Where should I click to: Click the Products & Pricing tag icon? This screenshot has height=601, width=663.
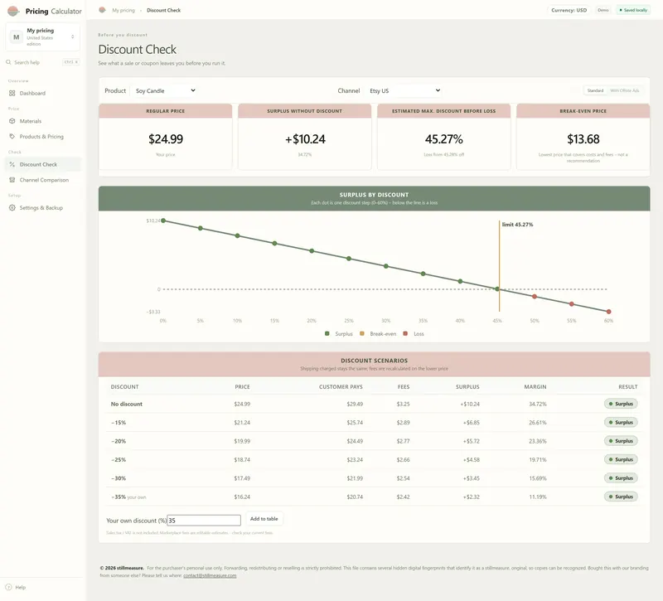[12, 136]
